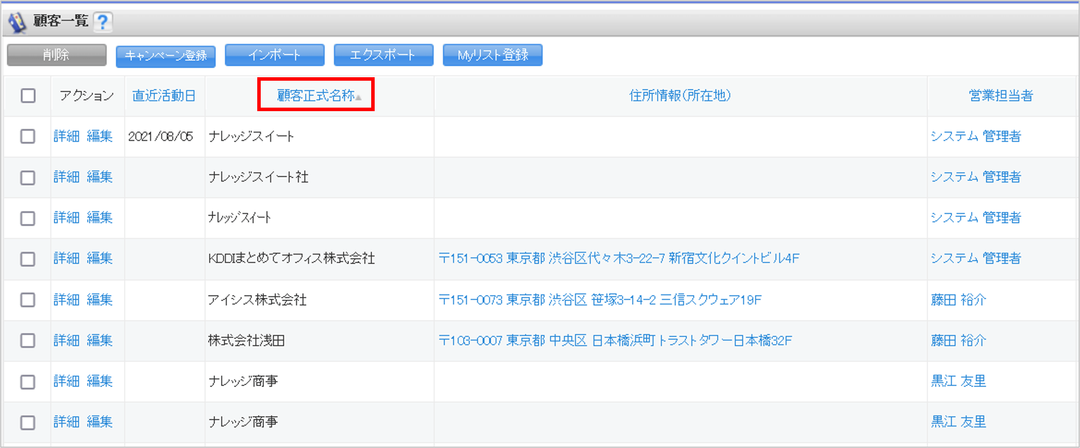The width and height of the screenshot is (1080, 448).
Task: Check the checkbox for KDDIまとめてオフィス株式会社
Action: point(27,259)
